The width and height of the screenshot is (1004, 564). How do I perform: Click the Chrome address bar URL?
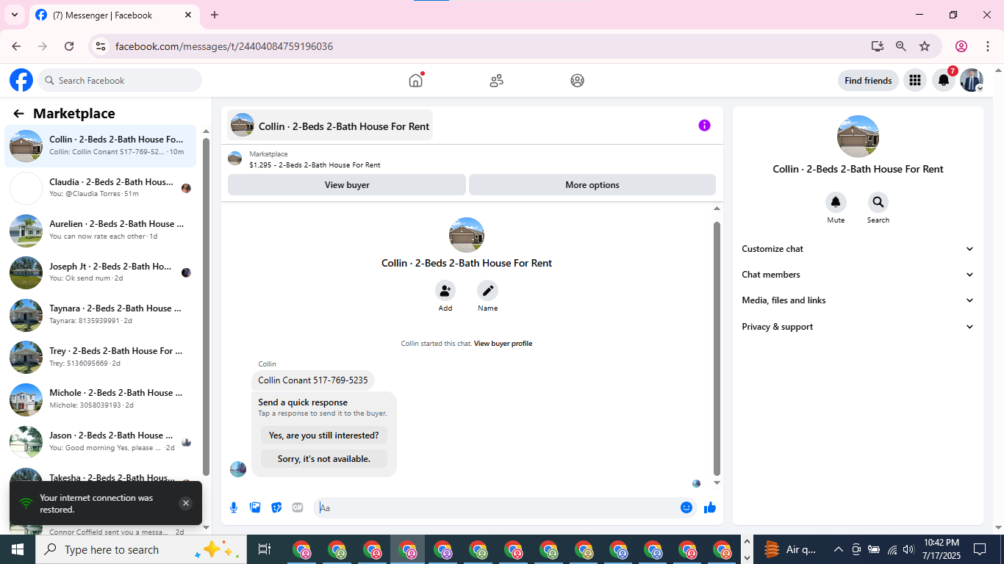(224, 46)
